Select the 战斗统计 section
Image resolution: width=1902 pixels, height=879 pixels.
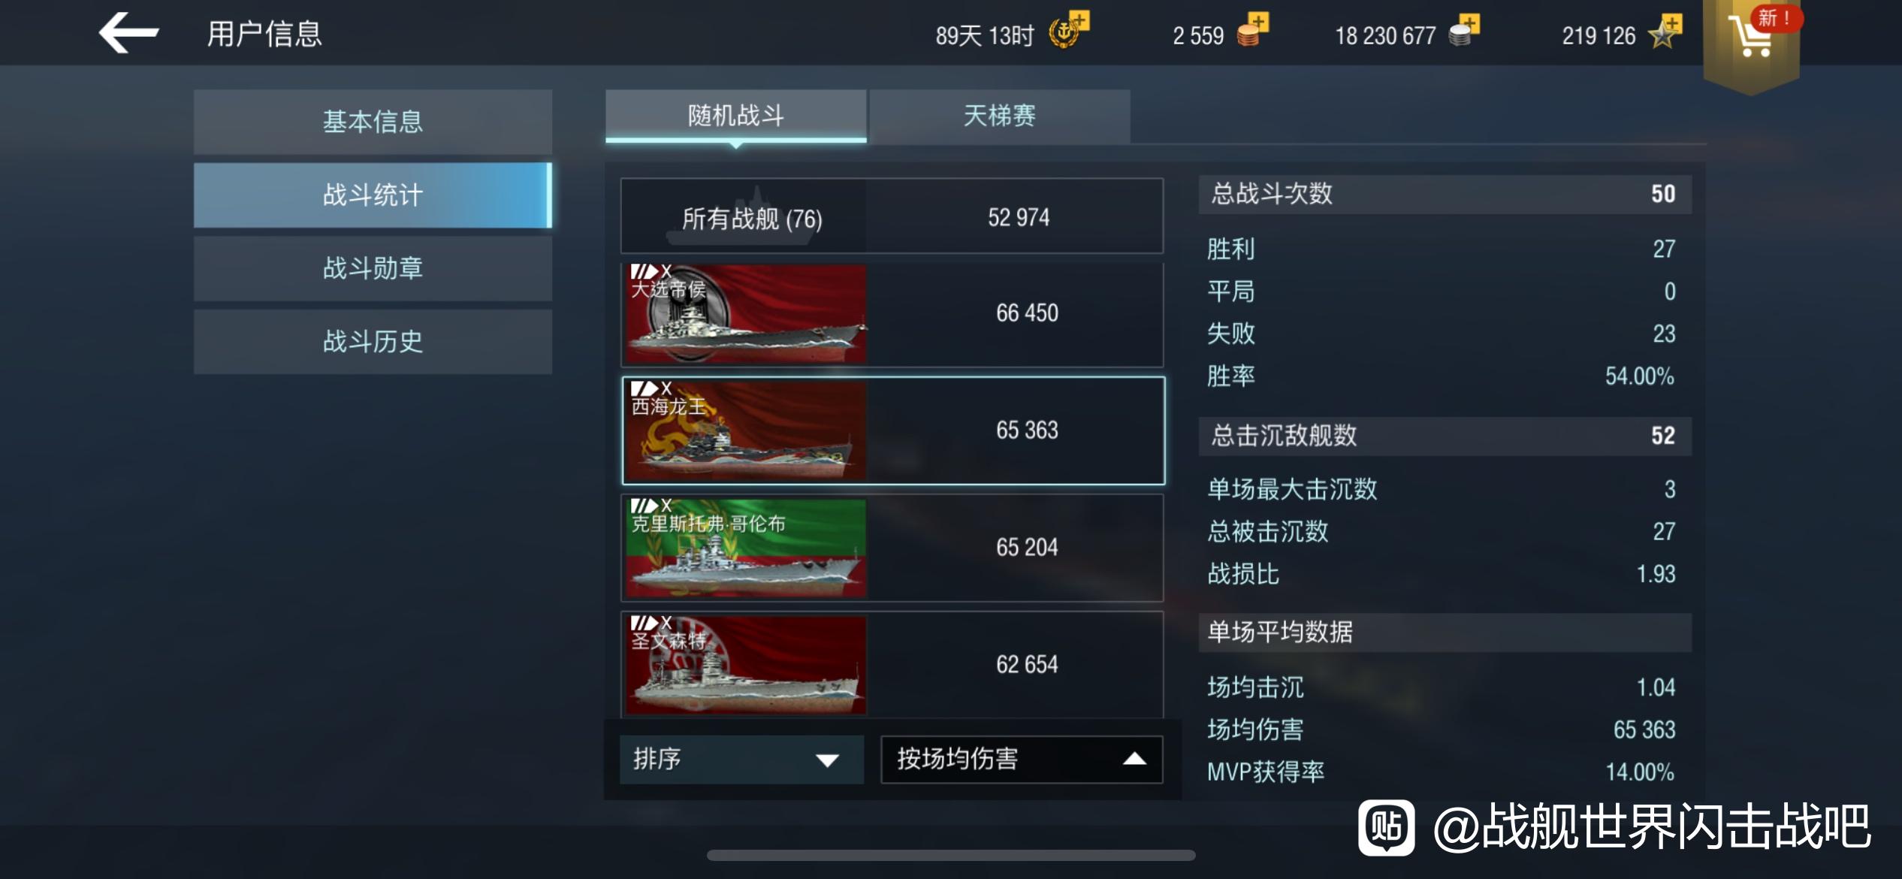point(373,195)
